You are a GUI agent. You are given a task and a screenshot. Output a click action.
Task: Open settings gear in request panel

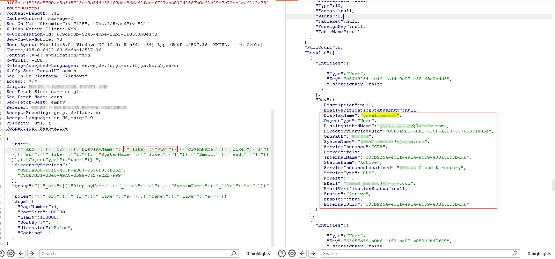11,253
